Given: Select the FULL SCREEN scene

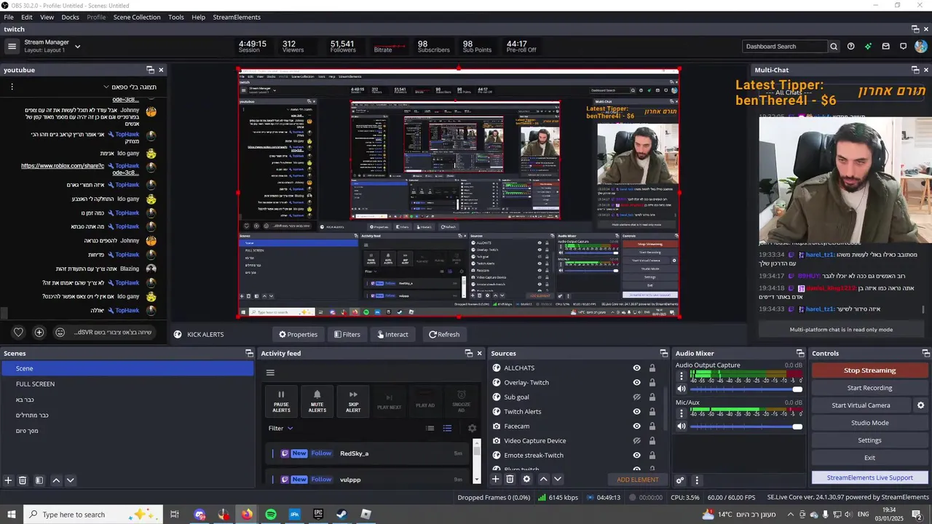Looking at the screenshot, I should pyautogui.click(x=127, y=384).
